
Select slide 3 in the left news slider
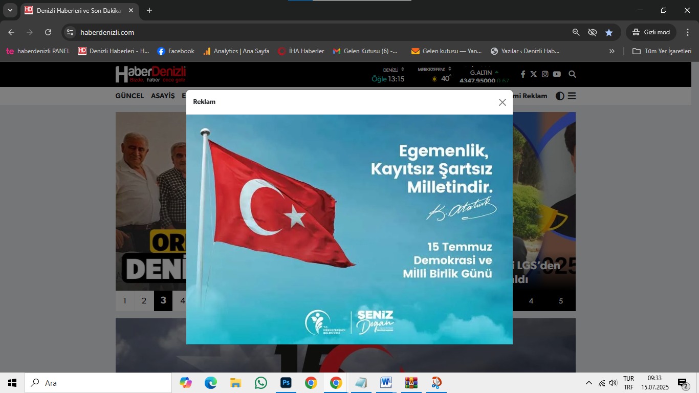tap(163, 301)
